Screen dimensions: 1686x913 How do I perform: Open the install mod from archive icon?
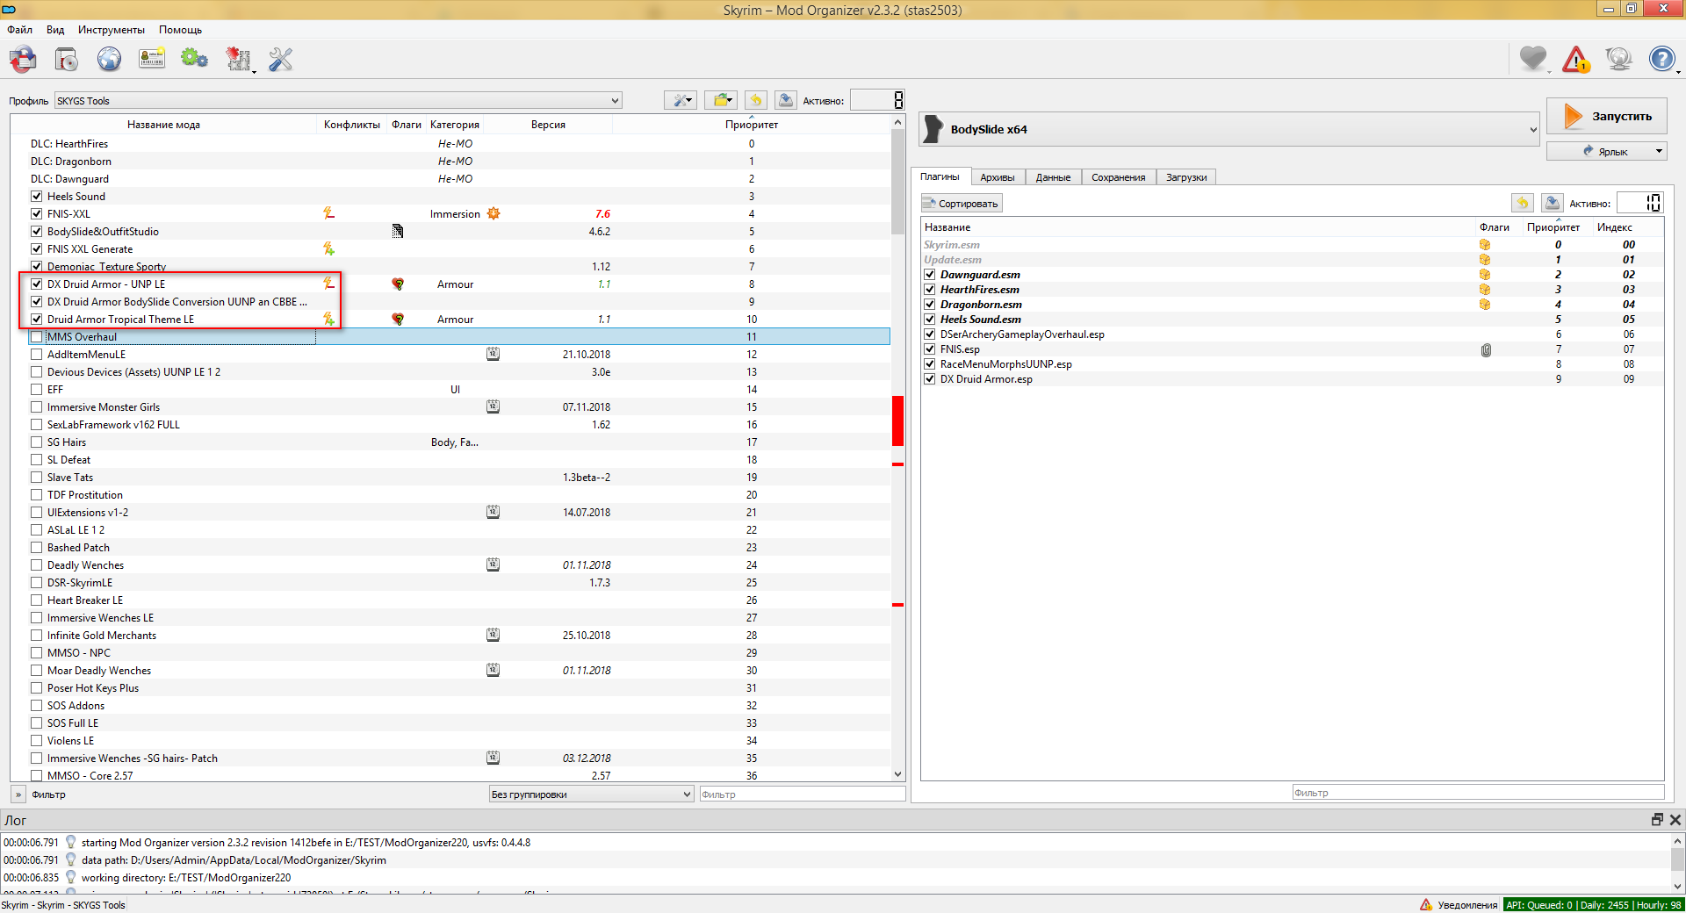tap(66, 60)
